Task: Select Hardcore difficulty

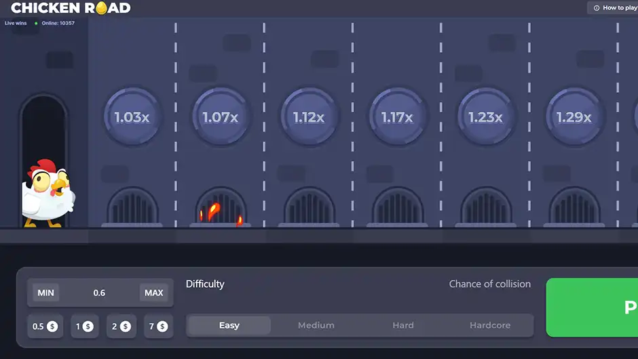Action: tap(490, 325)
